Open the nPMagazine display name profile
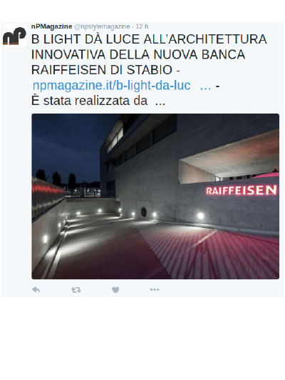Viewport: 285px width, 380px height. pos(52,26)
